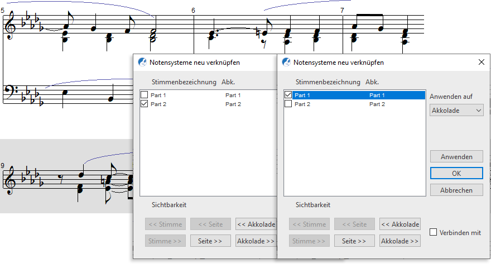Click the app icon in the right dialog title bar
491x268 pixels.
pos(286,63)
